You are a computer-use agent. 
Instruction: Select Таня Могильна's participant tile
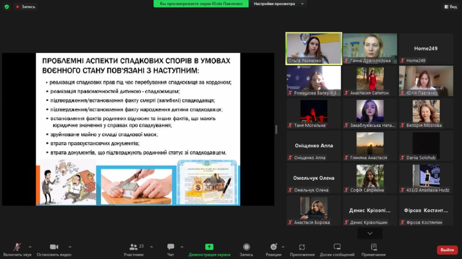314,113
